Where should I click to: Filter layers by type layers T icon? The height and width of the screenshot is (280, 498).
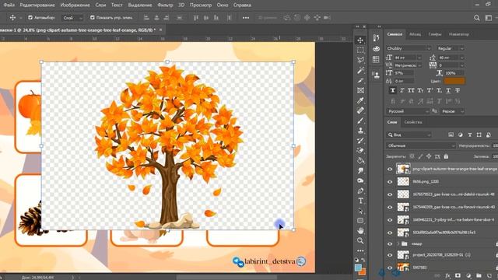point(470,135)
